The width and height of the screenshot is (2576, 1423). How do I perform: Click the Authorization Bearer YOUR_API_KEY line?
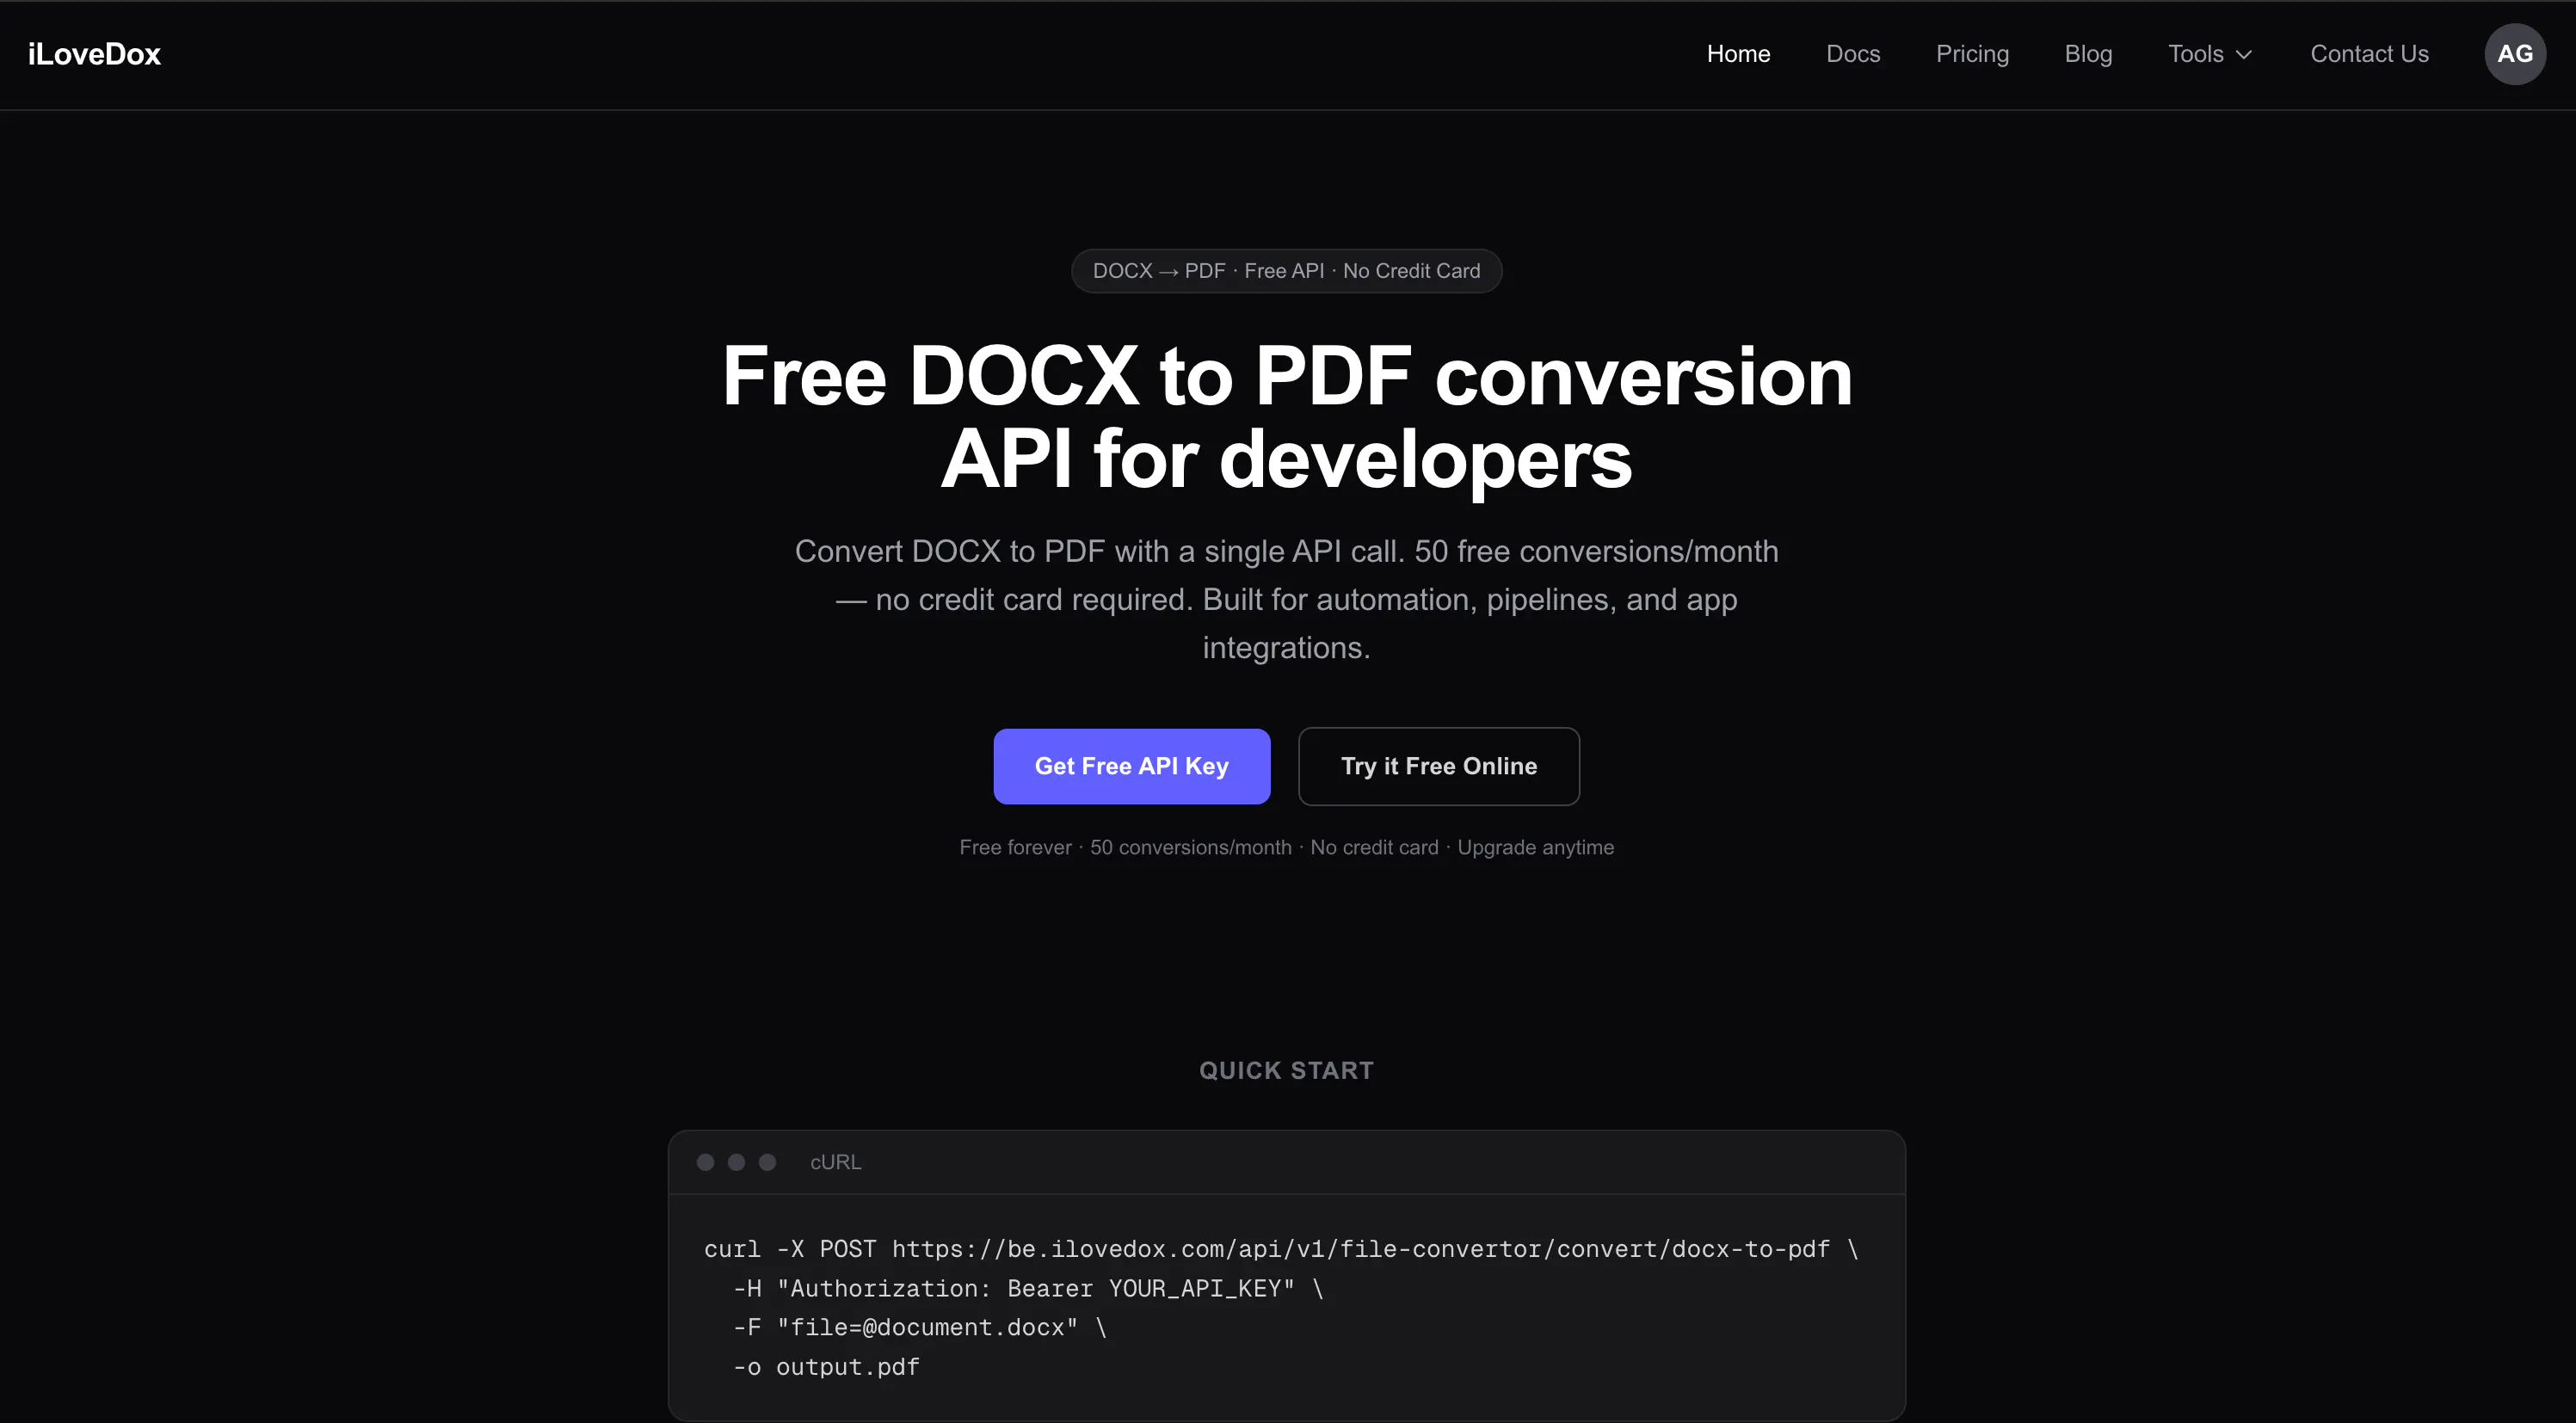1028,1288
